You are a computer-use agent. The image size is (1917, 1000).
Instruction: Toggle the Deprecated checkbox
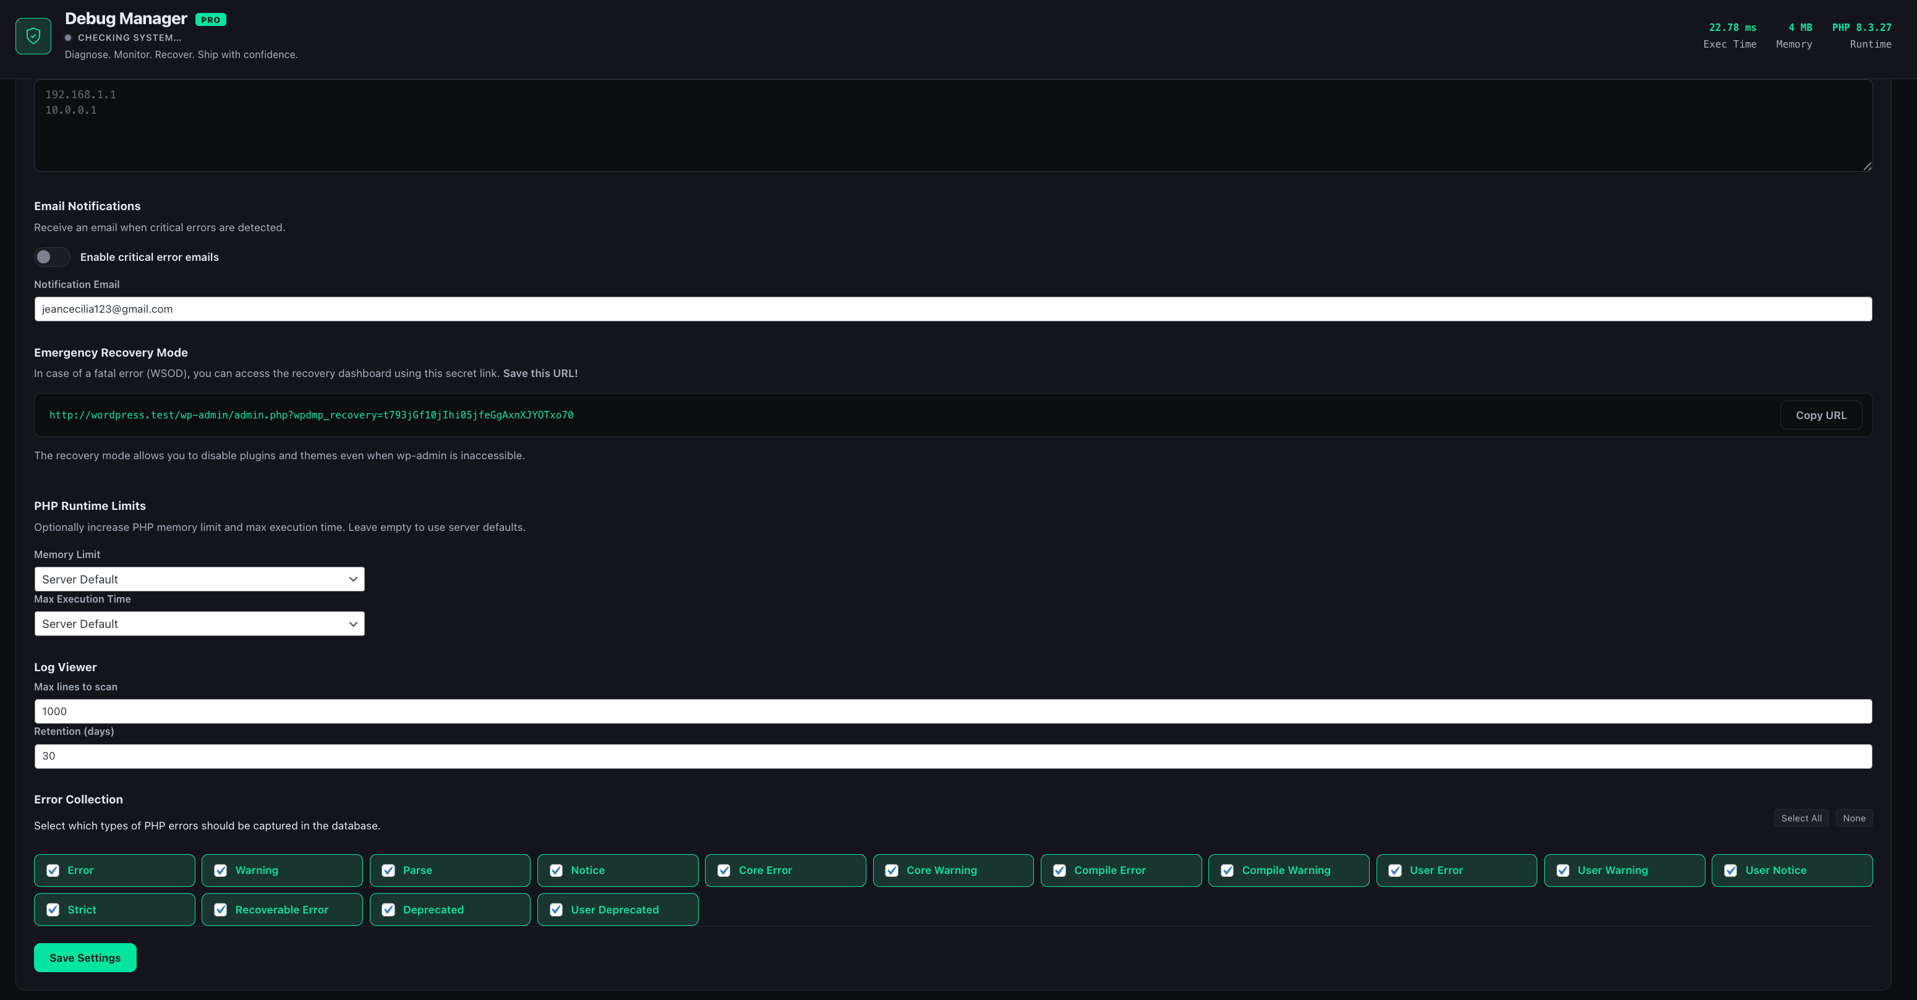388,910
